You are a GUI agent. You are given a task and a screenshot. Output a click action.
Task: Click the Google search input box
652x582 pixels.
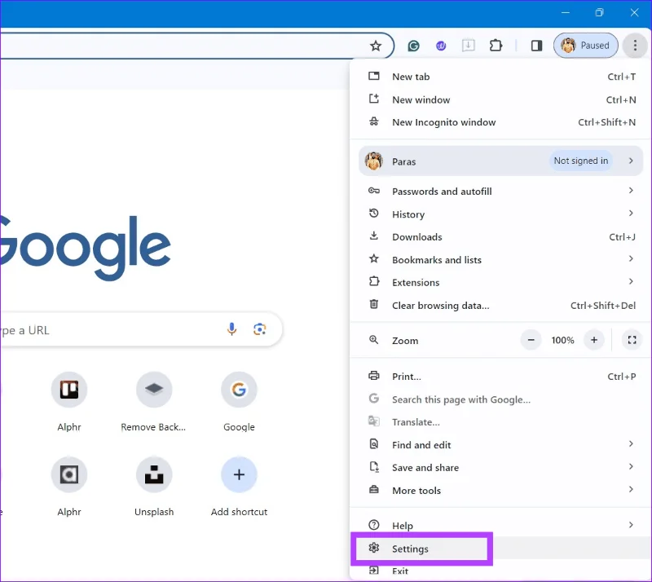(x=141, y=329)
